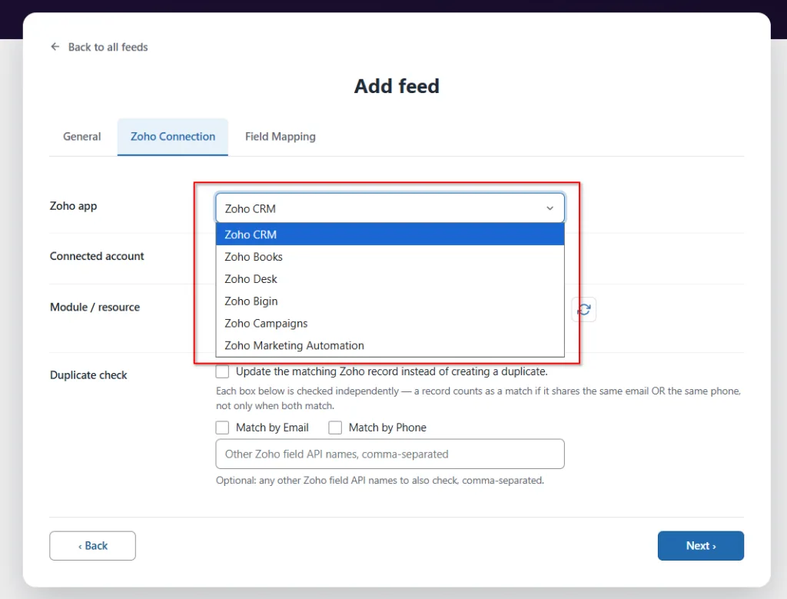The image size is (787, 599).
Task: Select Zoho Campaigns option
Action: tap(390, 323)
